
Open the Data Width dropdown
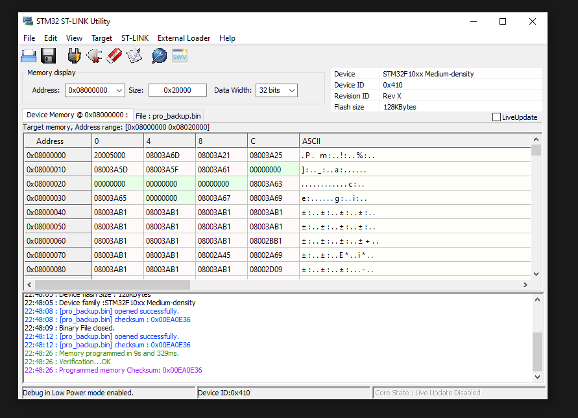point(291,91)
